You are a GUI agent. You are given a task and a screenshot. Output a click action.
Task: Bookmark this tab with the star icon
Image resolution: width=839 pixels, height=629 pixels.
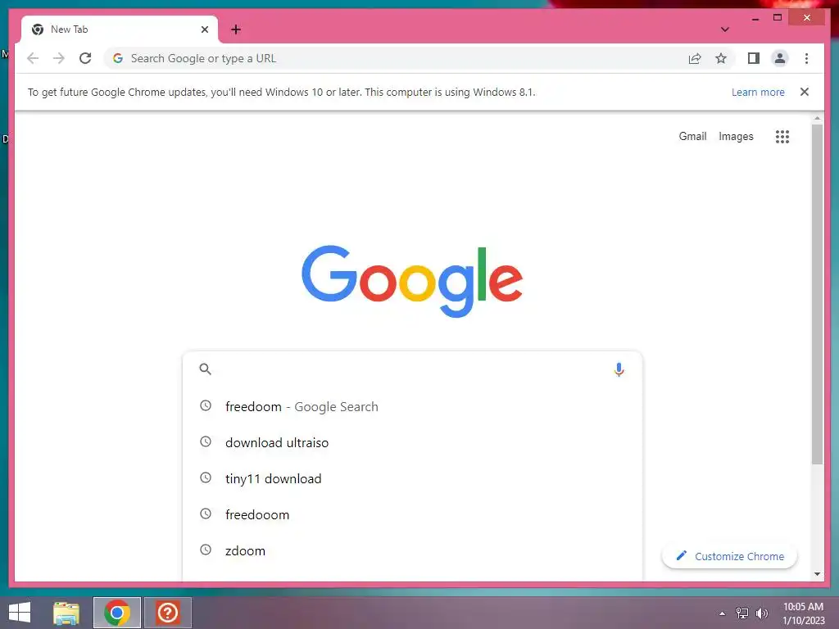point(721,58)
